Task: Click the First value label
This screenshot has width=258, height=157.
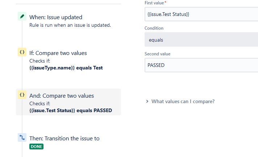Action: 154,3
